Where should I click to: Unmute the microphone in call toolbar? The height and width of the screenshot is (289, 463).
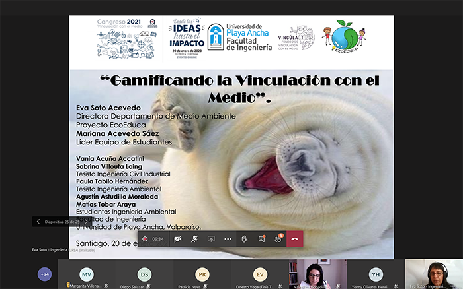pos(194,239)
